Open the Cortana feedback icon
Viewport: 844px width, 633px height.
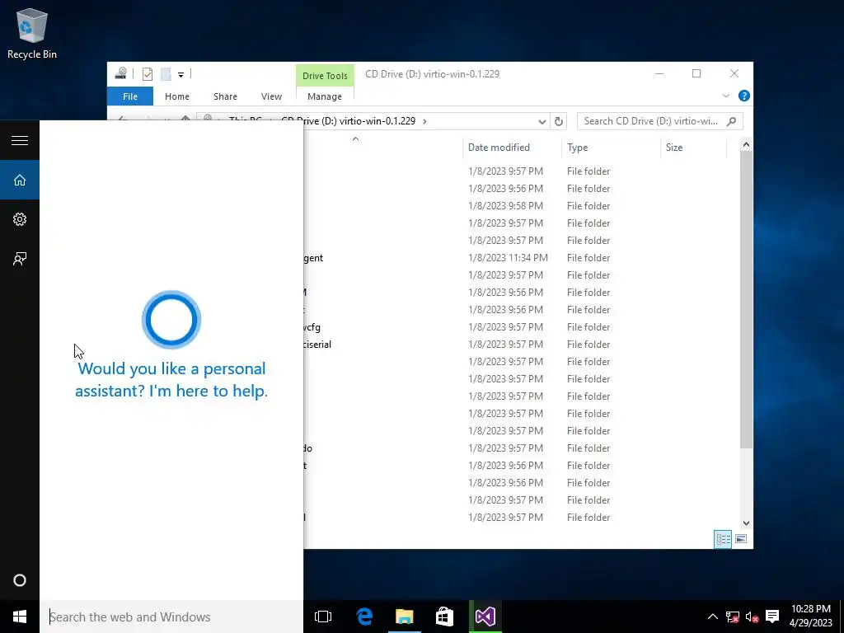(x=20, y=259)
